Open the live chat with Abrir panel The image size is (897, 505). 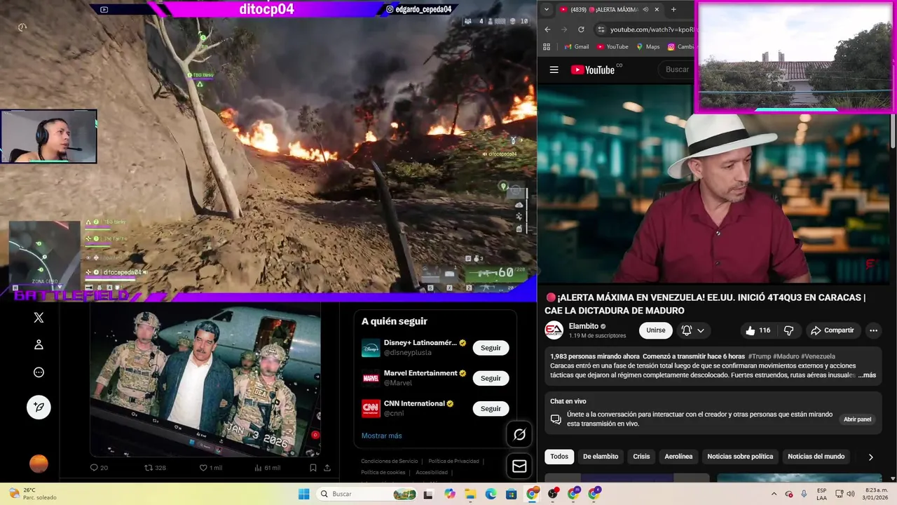pyautogui.click(x=857, y=419)
